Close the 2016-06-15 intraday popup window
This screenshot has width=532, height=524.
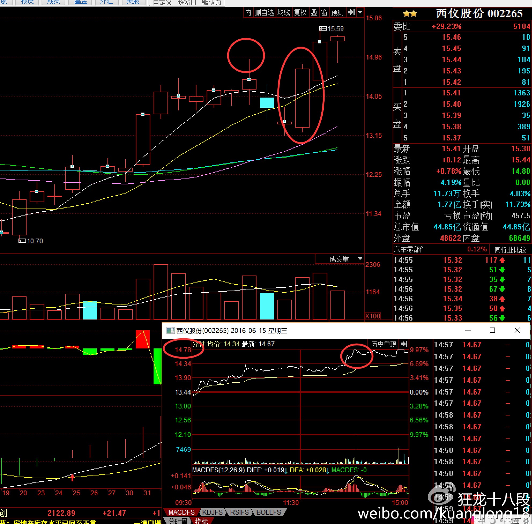pos(517,330)
